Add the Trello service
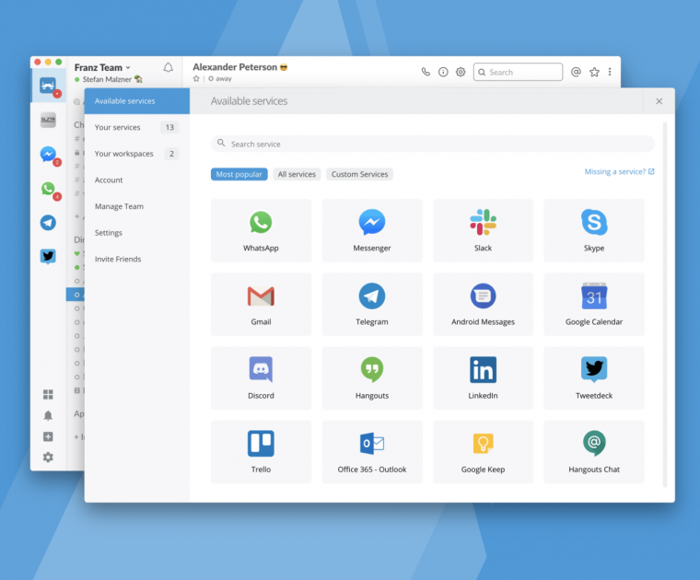This screenshot has width=700, height=580. [x=261, y=452]
